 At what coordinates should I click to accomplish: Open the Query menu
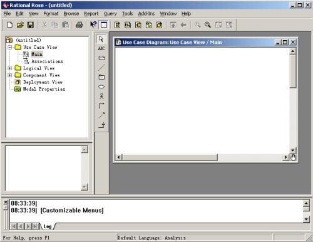coord(110,14)
